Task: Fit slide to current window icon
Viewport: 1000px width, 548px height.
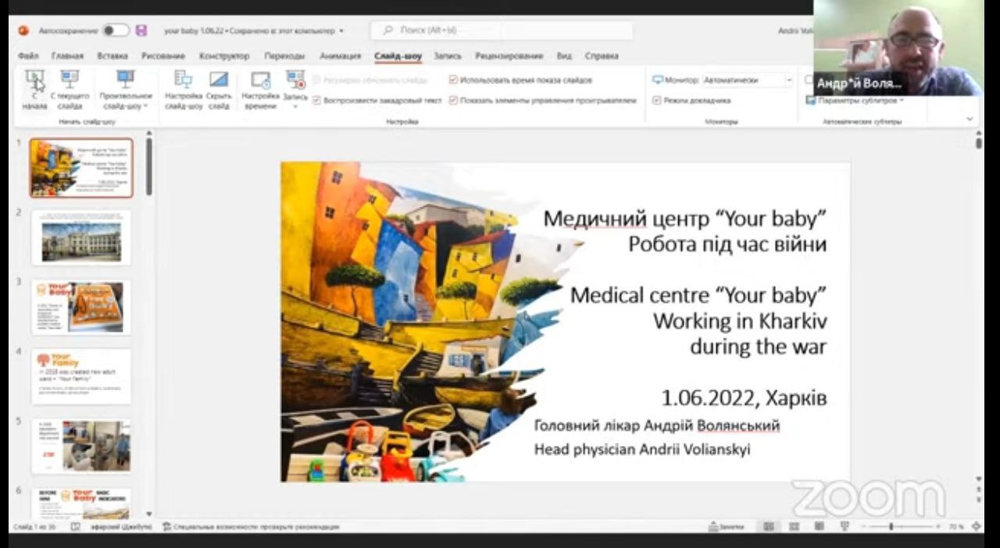Action: click(977, 527)
